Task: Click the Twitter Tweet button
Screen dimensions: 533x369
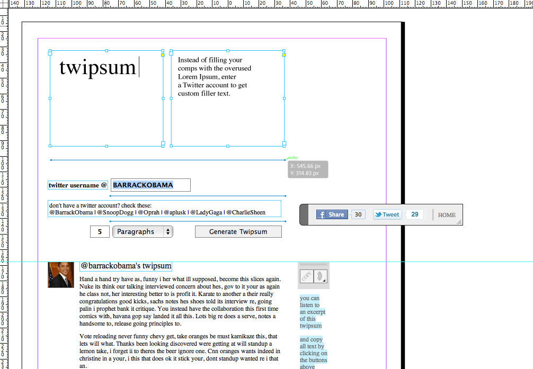Action: 387,214
